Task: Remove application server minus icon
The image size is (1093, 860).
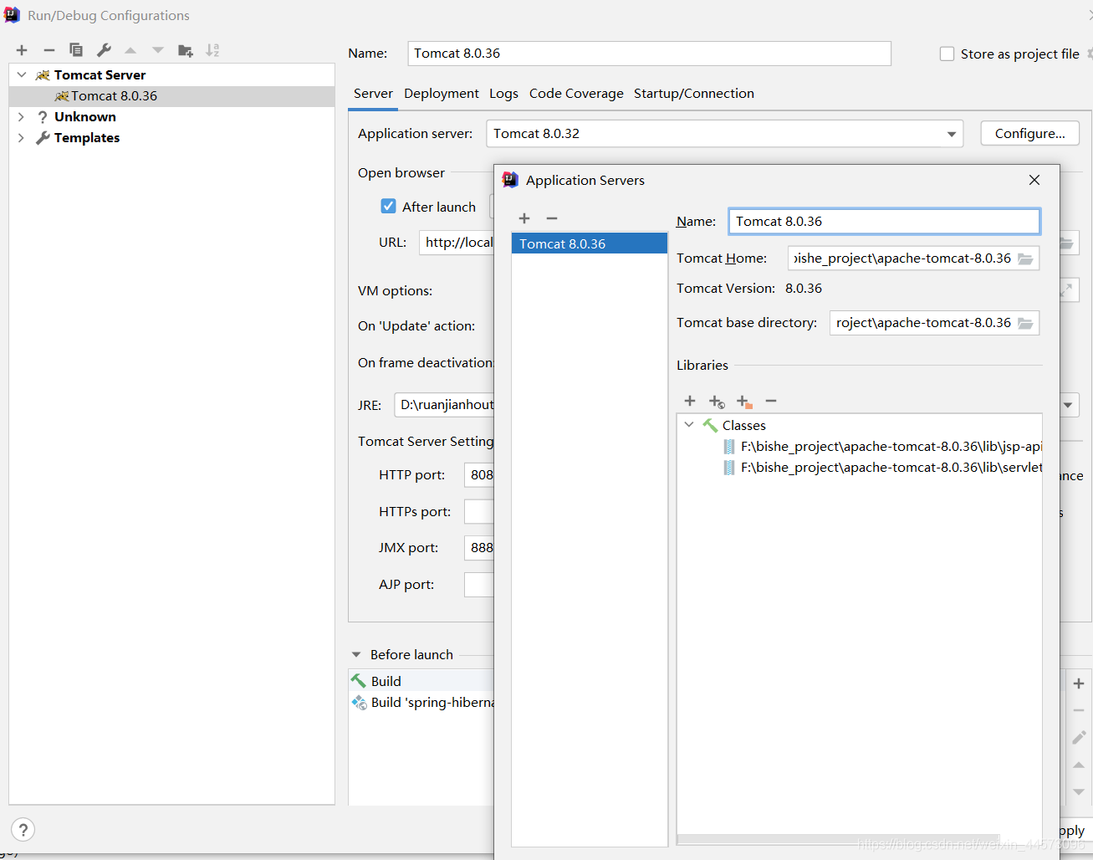Action: pyautogui.click(x=552, y=218)
